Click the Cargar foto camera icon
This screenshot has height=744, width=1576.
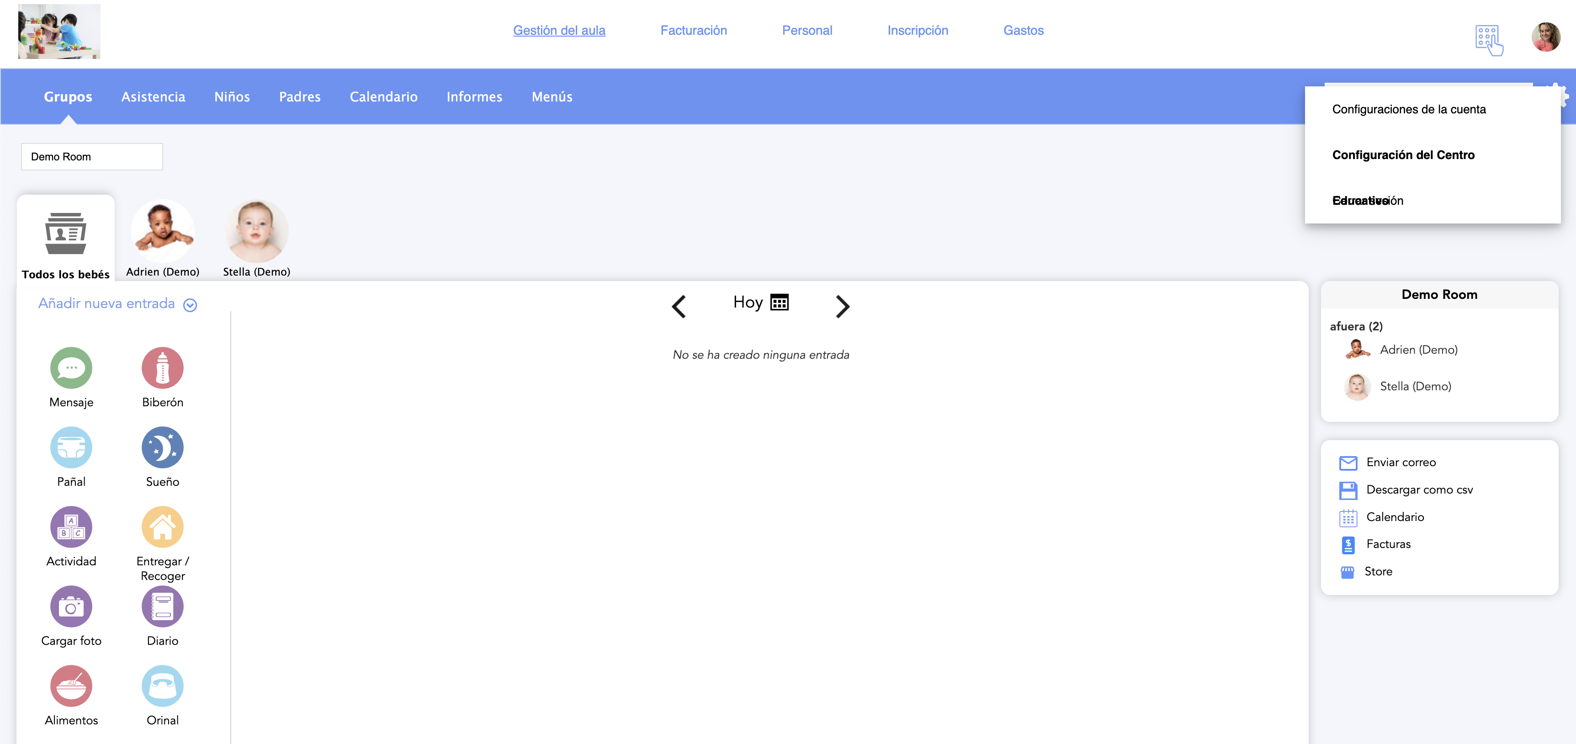[x=71, y=606]
